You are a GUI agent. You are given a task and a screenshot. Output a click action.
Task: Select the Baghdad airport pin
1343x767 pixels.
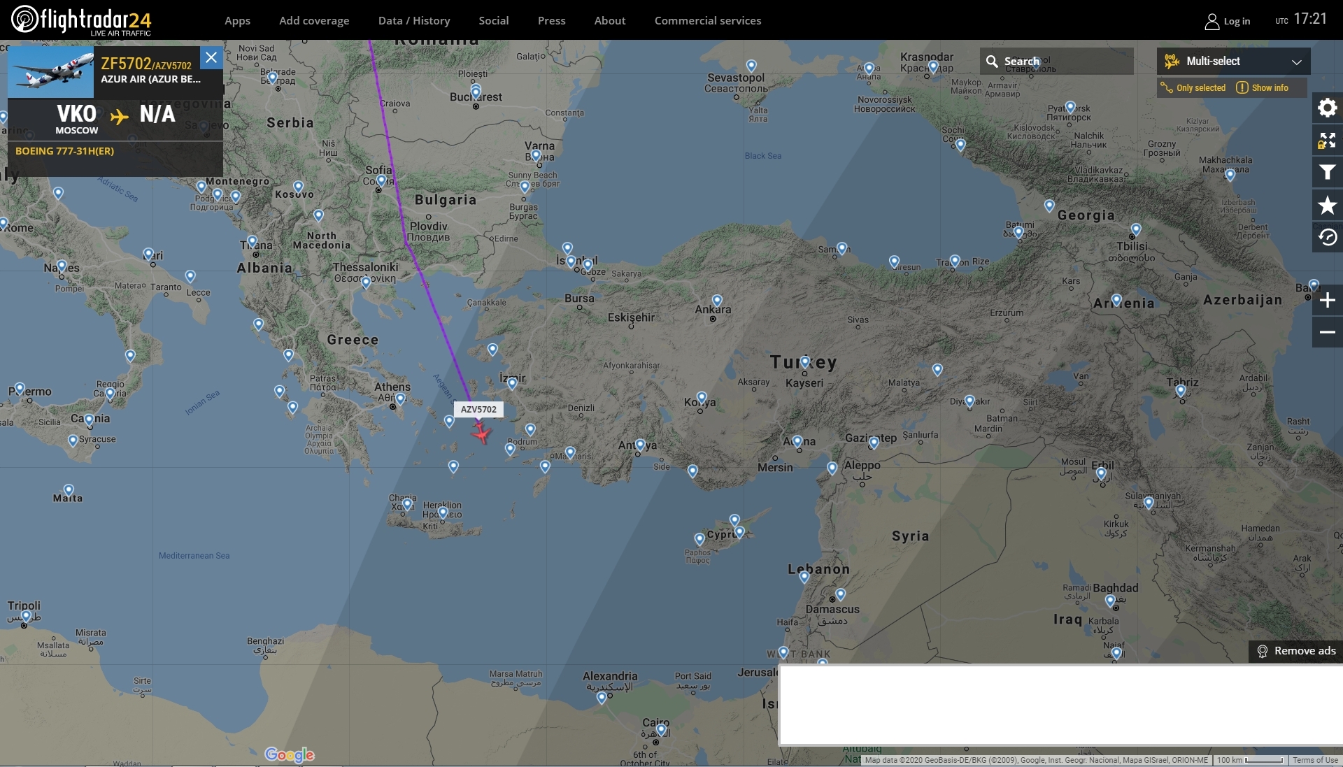pos(1110,601)
